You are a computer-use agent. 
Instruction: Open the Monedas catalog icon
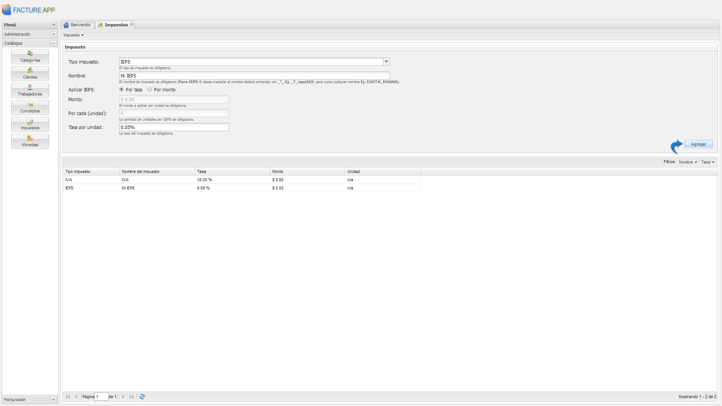(30, 141)
